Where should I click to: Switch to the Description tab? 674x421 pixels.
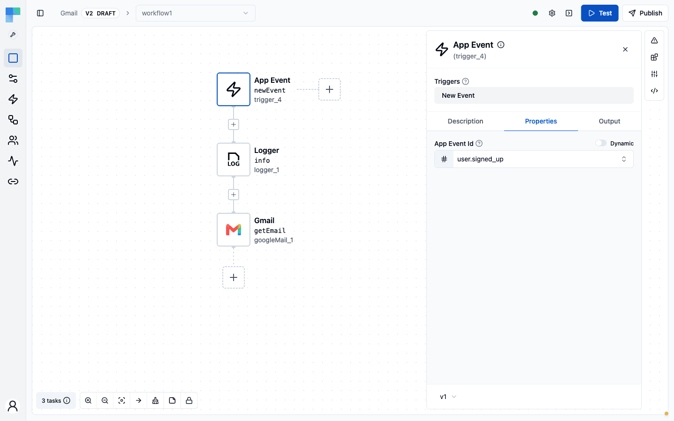tap(465, 121)
